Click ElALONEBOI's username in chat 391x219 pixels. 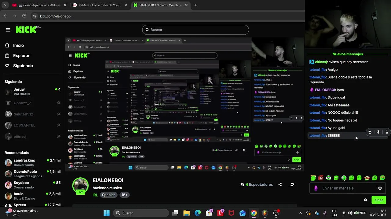coord(325,90)
